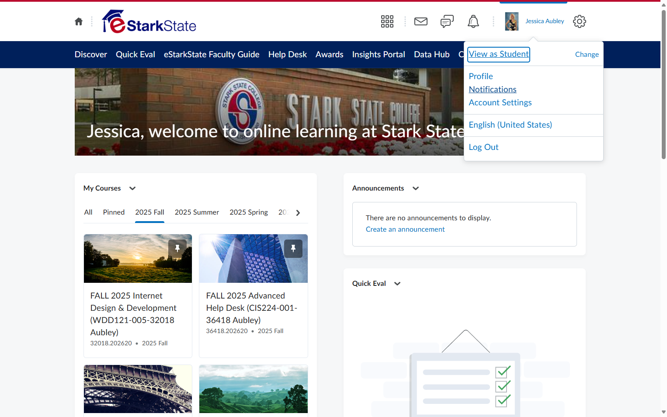Unpin the Internet Design & Development course
This screenshot has height=417, width=667.
tap(177, 249)
